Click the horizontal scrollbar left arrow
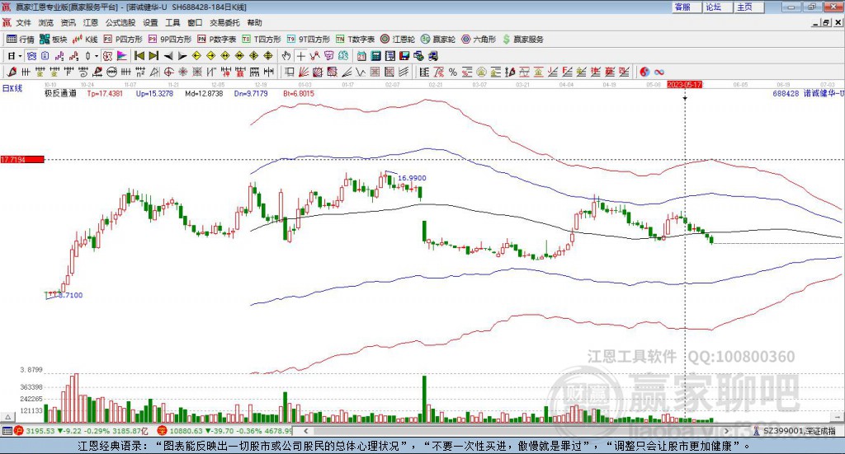 (305, 431)
